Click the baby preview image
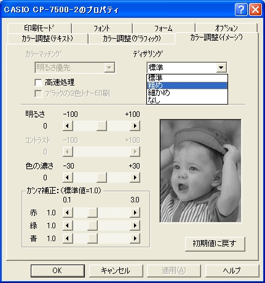 point(200,171)
